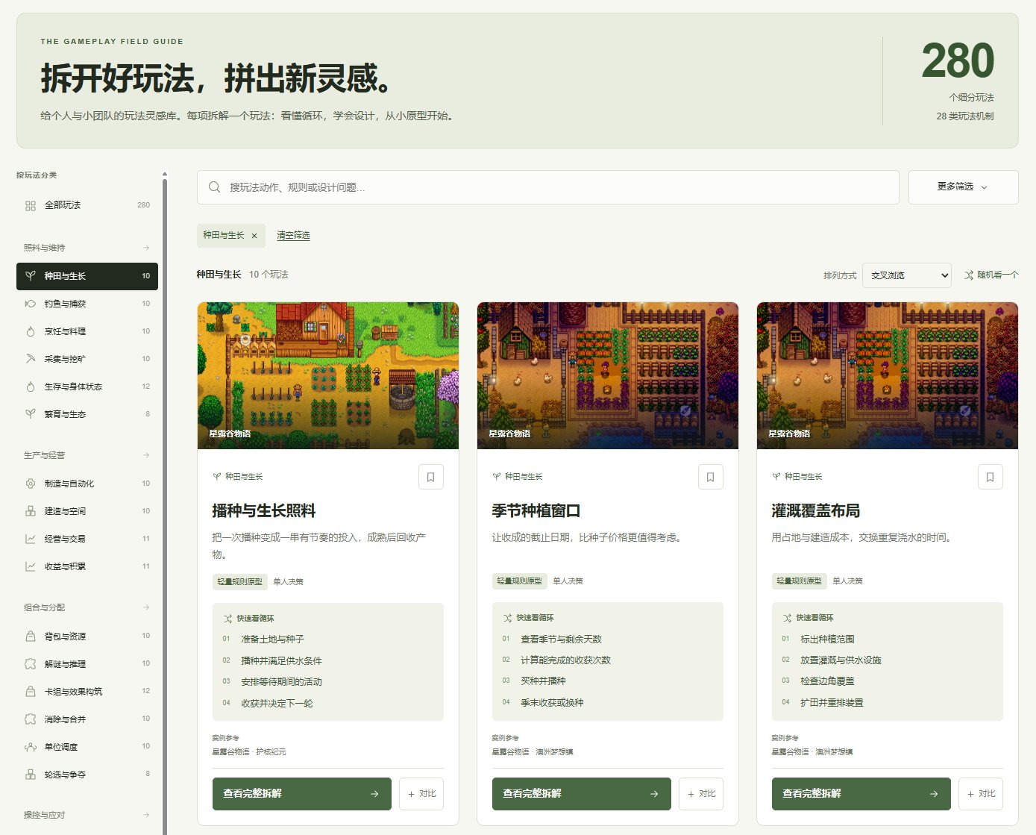Click the 清空筛选 link
This screenshot has width=1036, height=835.
293,236
